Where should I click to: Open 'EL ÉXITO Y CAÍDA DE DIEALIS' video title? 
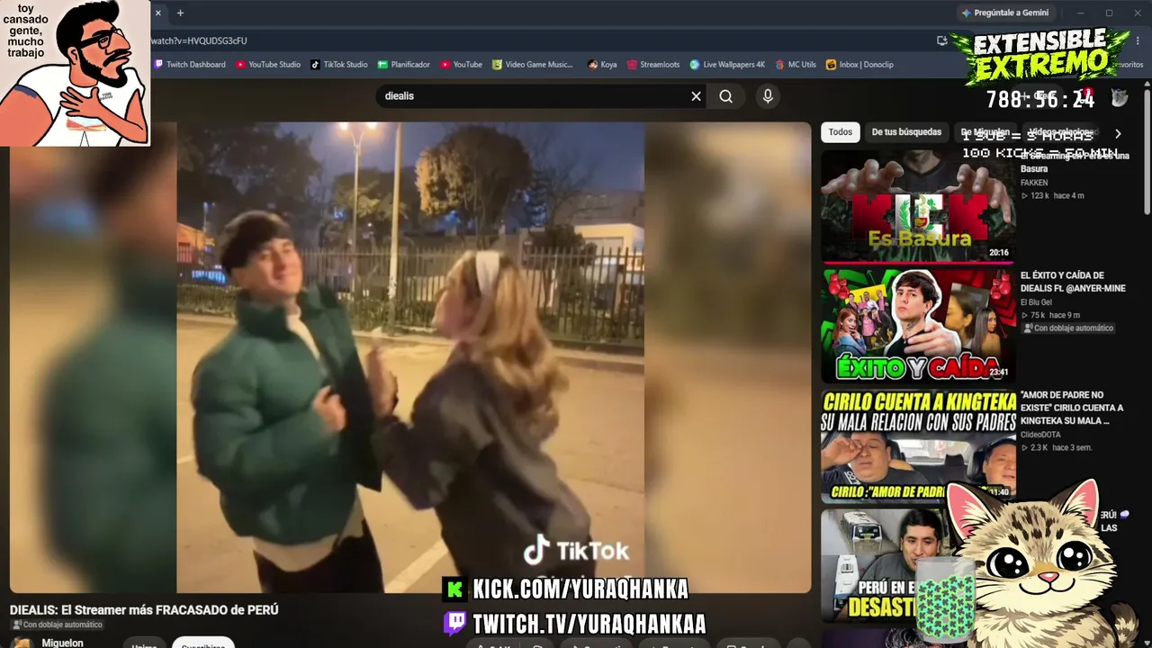point(1073,282)
